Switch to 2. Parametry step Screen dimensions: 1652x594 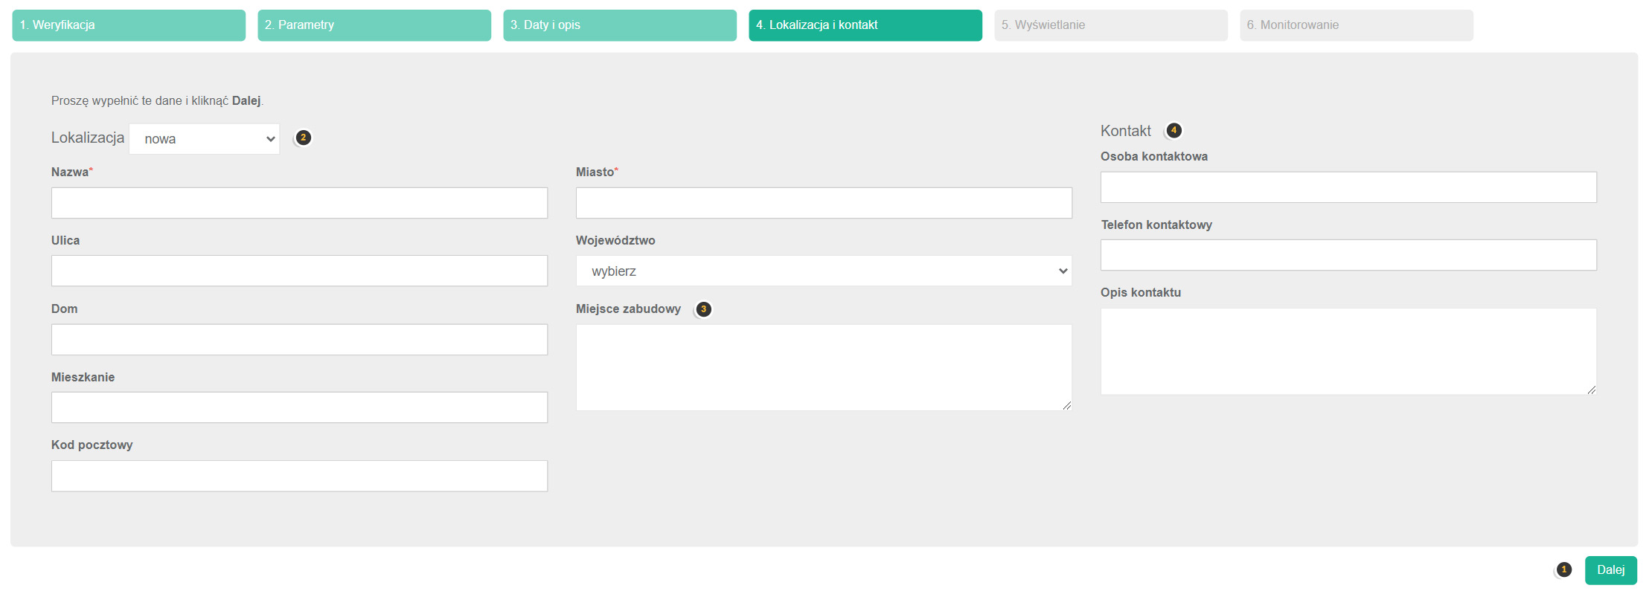coord(374,25)
